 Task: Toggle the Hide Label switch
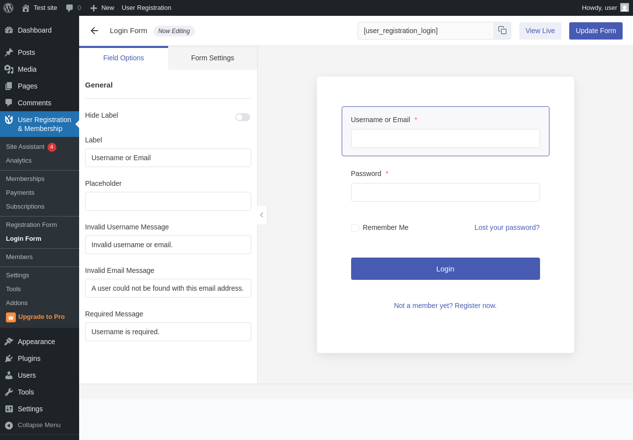[243, 117]
